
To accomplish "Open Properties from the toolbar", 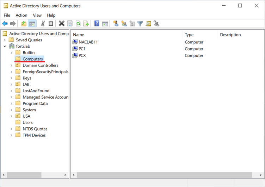I will pos(70,24).
